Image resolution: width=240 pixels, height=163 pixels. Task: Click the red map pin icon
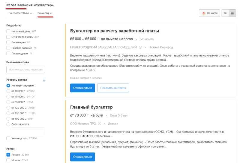click(203, 13)
